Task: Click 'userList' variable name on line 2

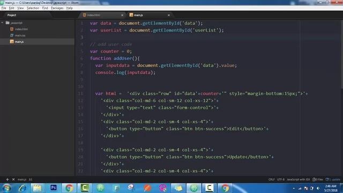Action: tap(111, 30)
